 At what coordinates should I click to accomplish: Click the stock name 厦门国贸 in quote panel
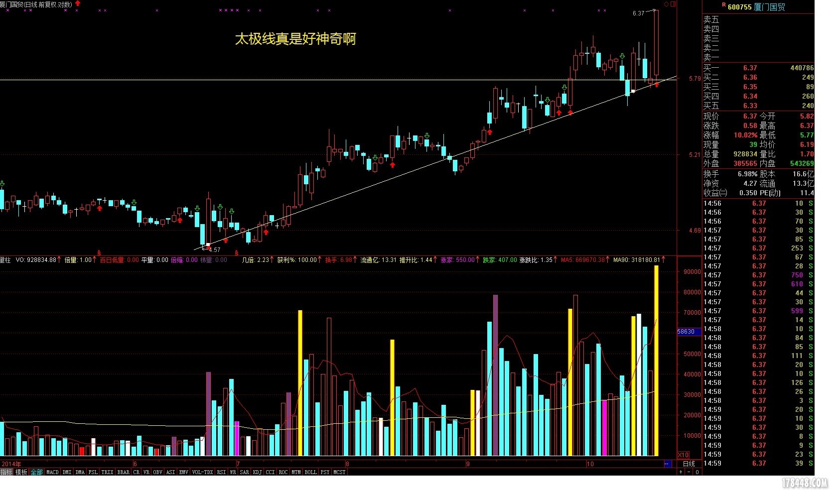(x=769, y=7)
